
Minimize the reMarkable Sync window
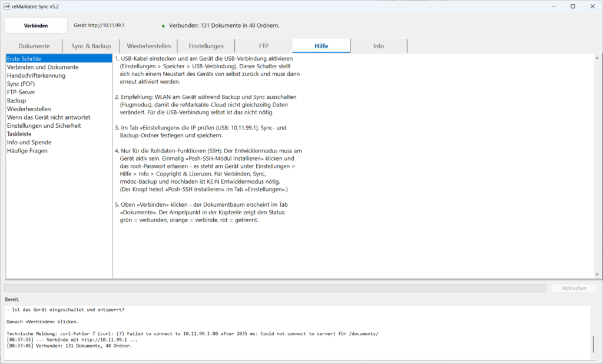tap(554, 6)
